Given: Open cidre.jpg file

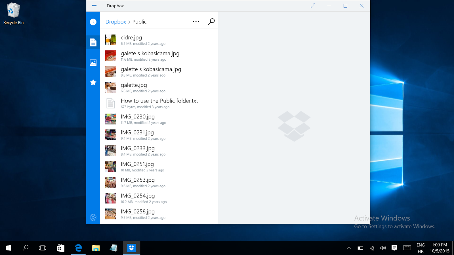Looking at the screenshot, I should (x=131, y=38).
